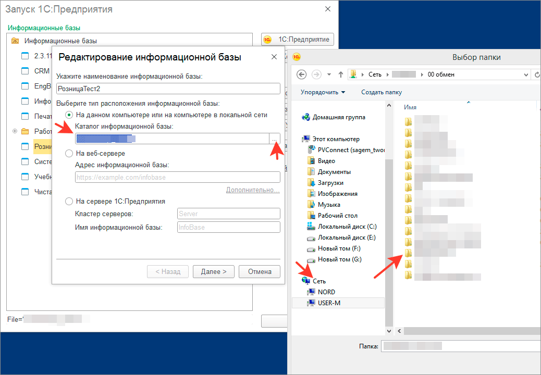Viewport: 541px width, 375px height.
Task: Click the Back arrow in folder dialog
Action: click(x=302, y=74)
